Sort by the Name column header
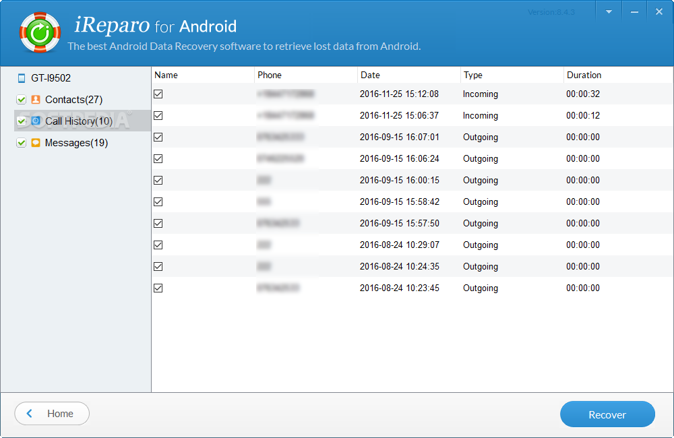This screenshot has width=674, height=438. (203, 75)
